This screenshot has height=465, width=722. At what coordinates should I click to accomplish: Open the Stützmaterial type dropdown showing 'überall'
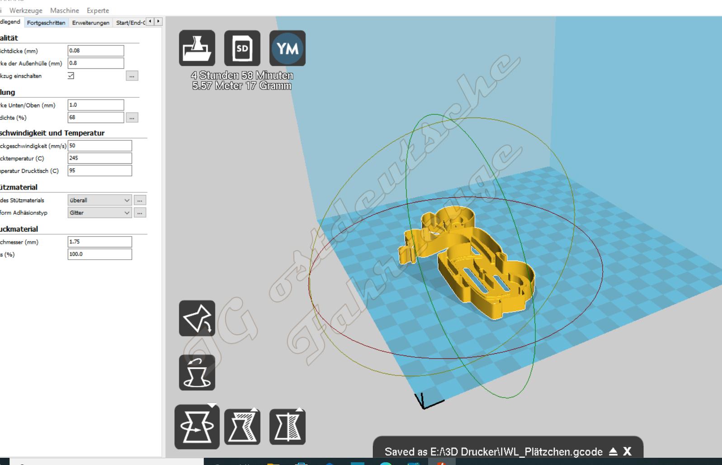pyautogui.click(x=99, y=200)
